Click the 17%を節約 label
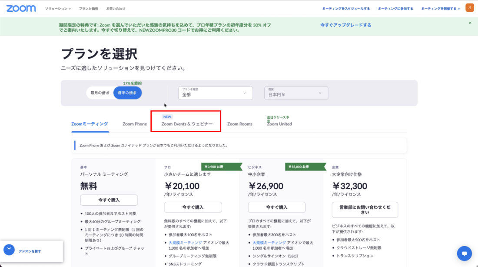The width and height of the screenshot is (478, 267). (132, 83)
